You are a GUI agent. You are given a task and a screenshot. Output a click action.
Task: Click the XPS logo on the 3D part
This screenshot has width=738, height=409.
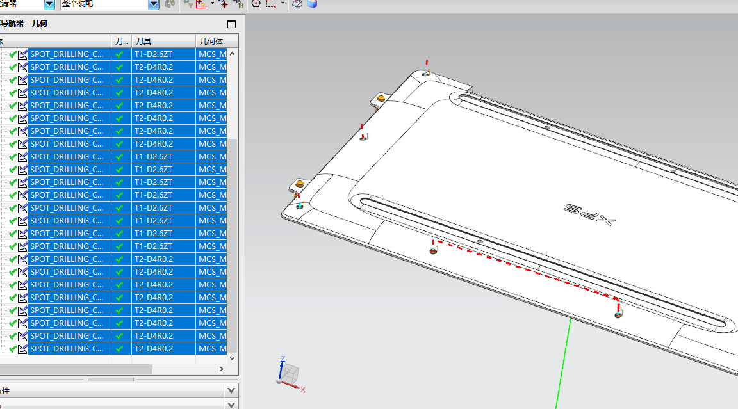[589, 214]
